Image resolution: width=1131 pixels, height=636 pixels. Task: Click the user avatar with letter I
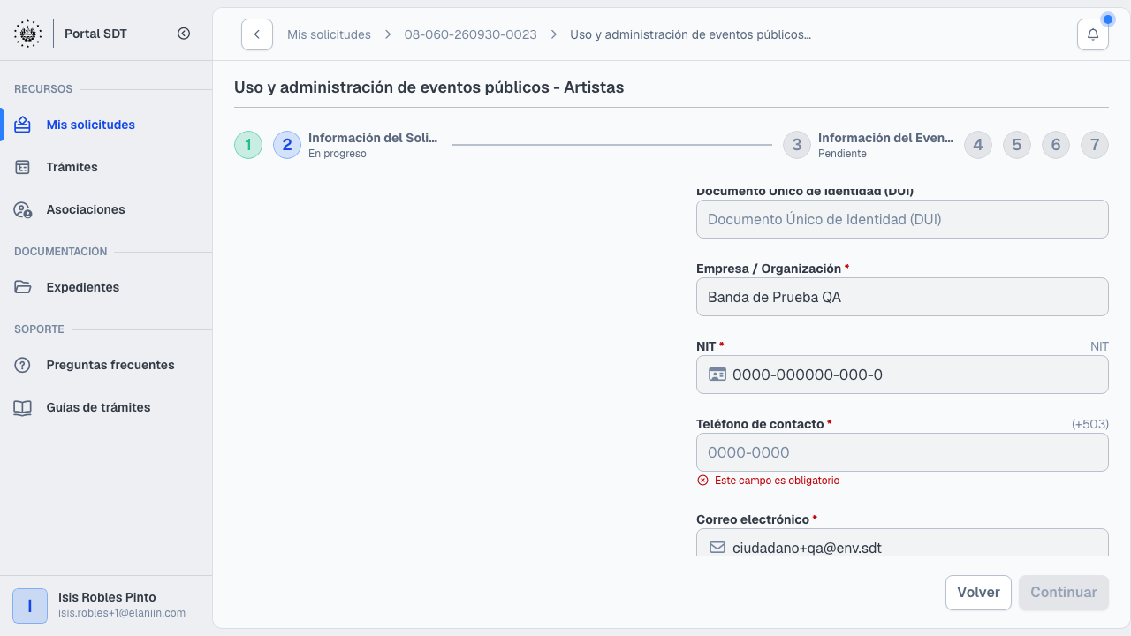pyautogui.click(x=30, y=606)
